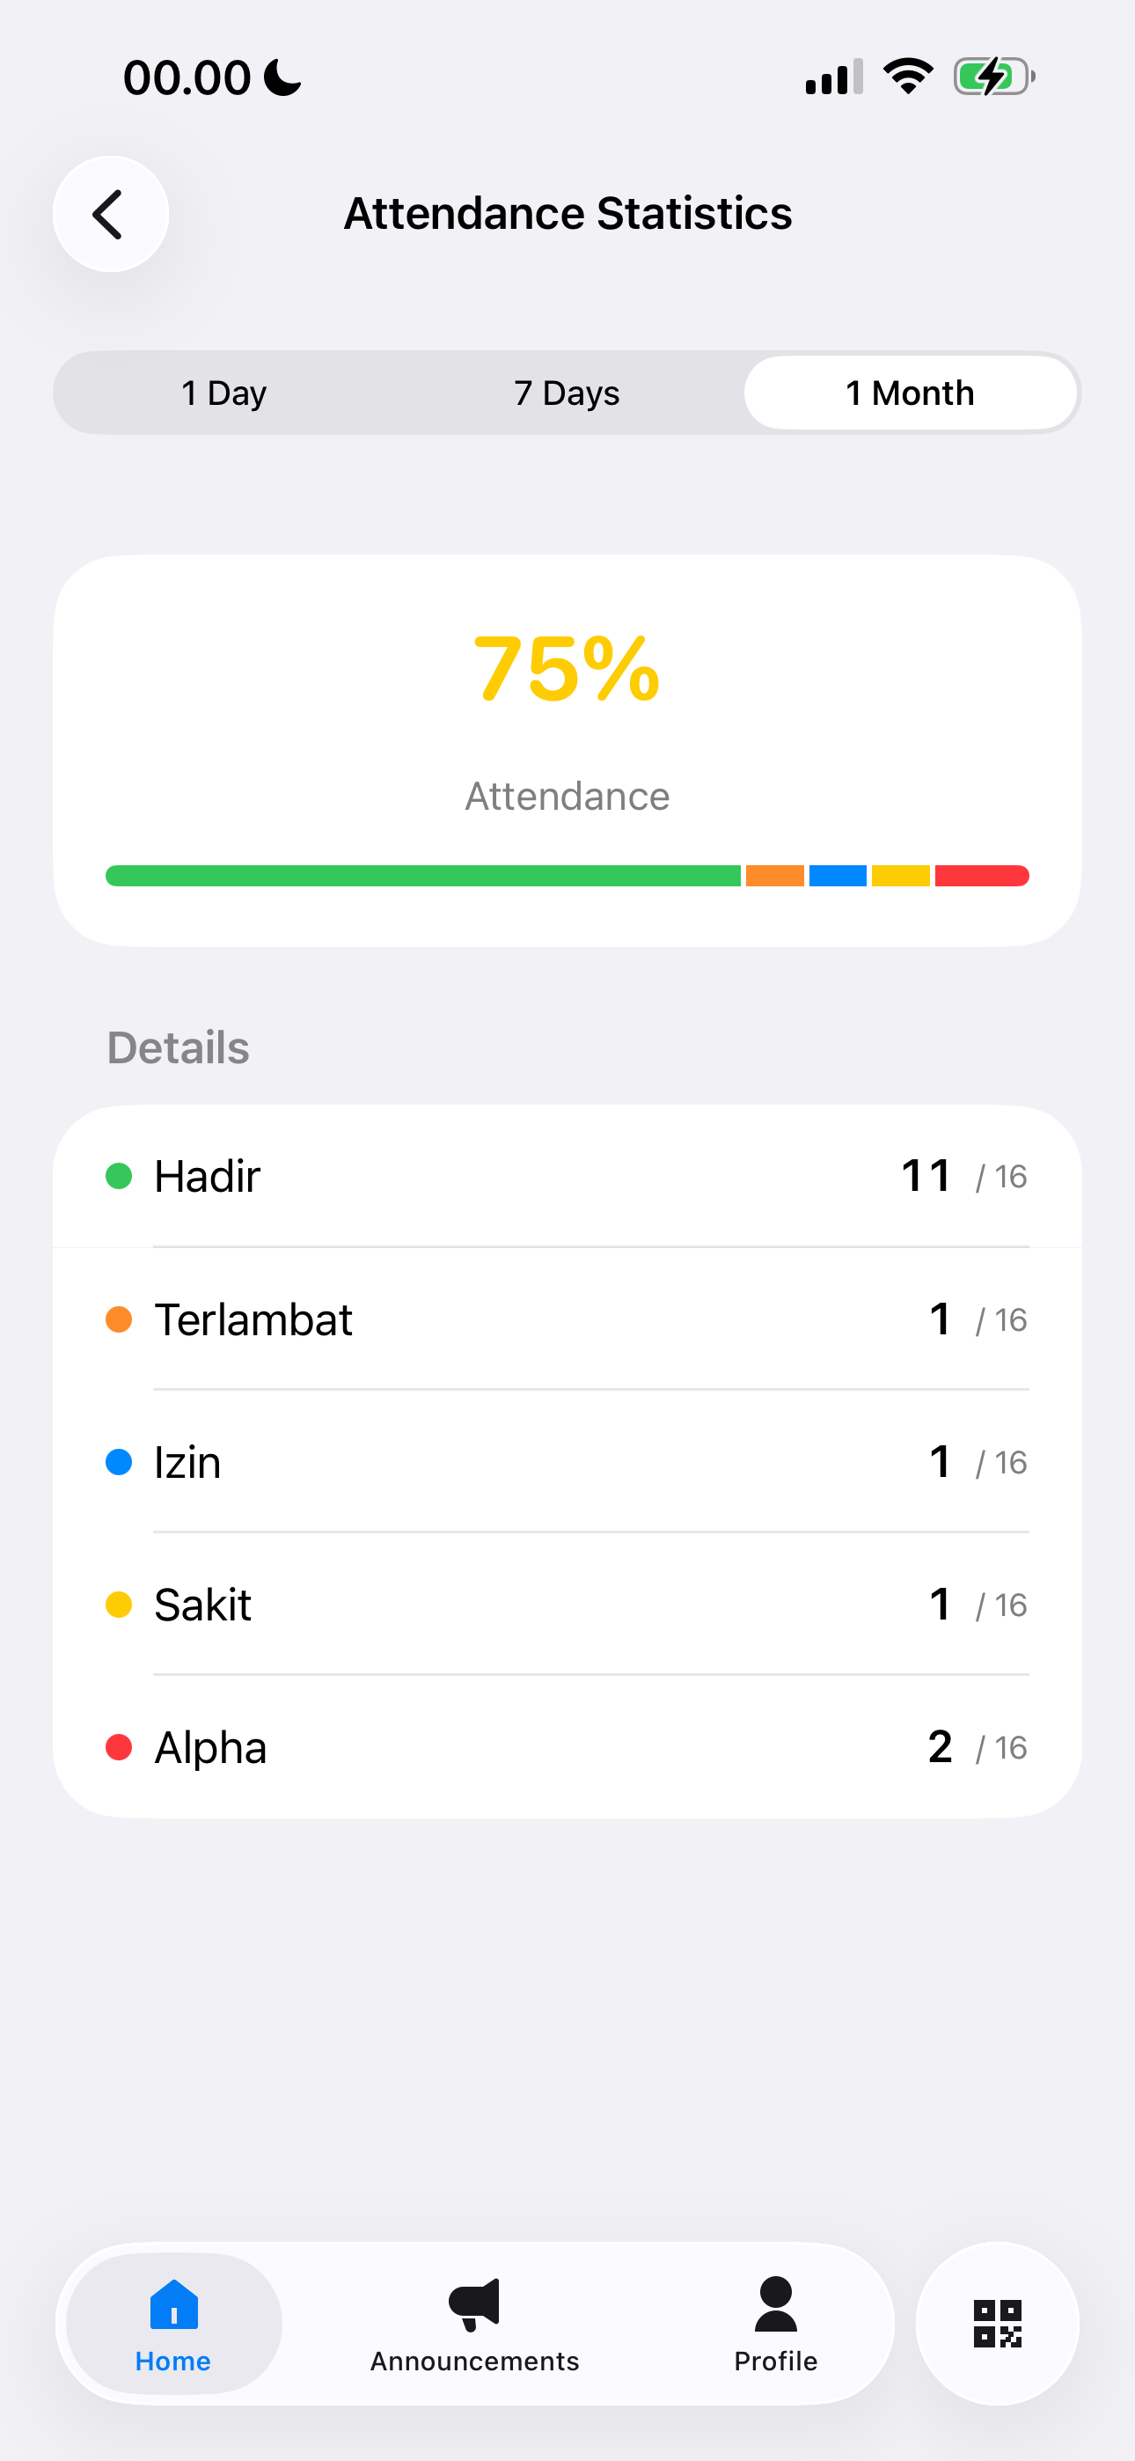Select the 1 Month segment

911,393
